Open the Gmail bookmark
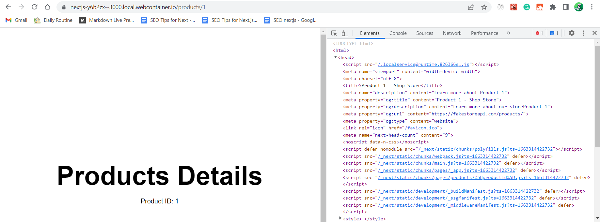Image resolution: width=600 pixels, height=222 pixels. pos(17,20)
